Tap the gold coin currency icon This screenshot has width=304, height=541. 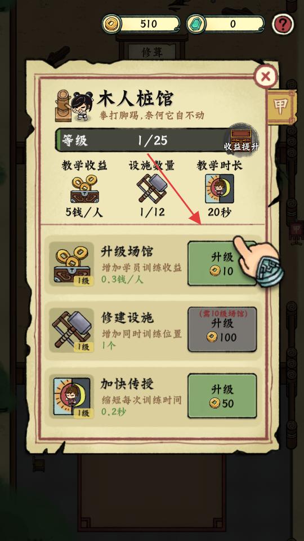(111, 24)
